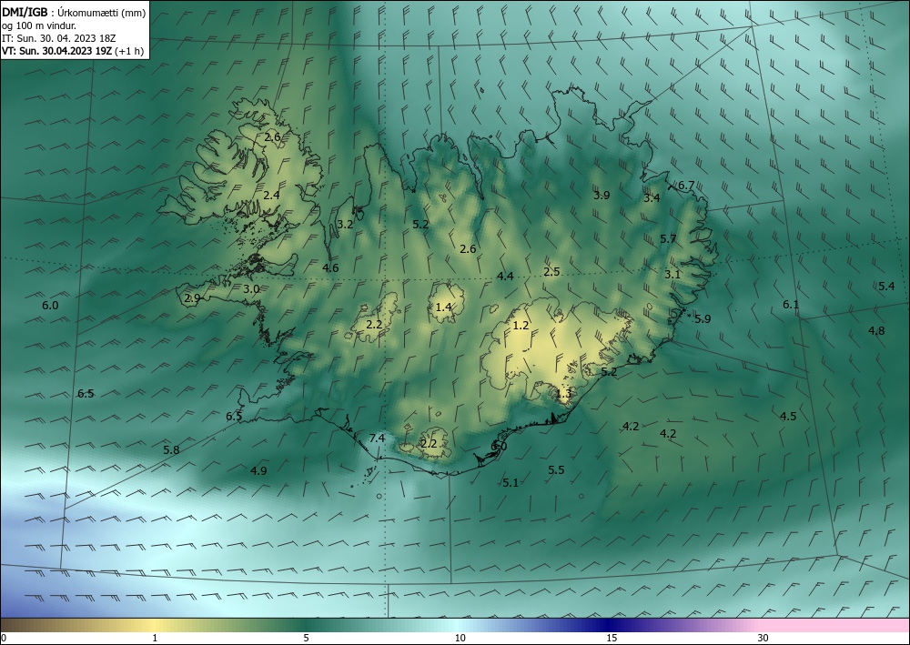Select the 2.9 value at the peninsula tip
Screen dimensions: 910x645
[x=192, y=298]
